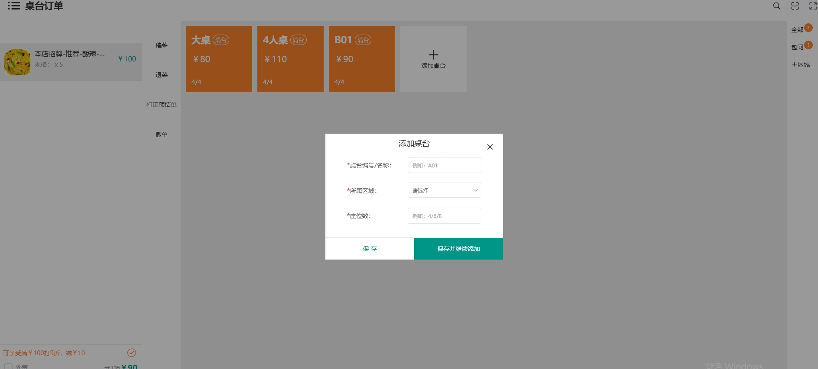This screenshot has width=818, height=369.
Task: Click 打印预结单 in action menu
Action: [x=161, y=105]
